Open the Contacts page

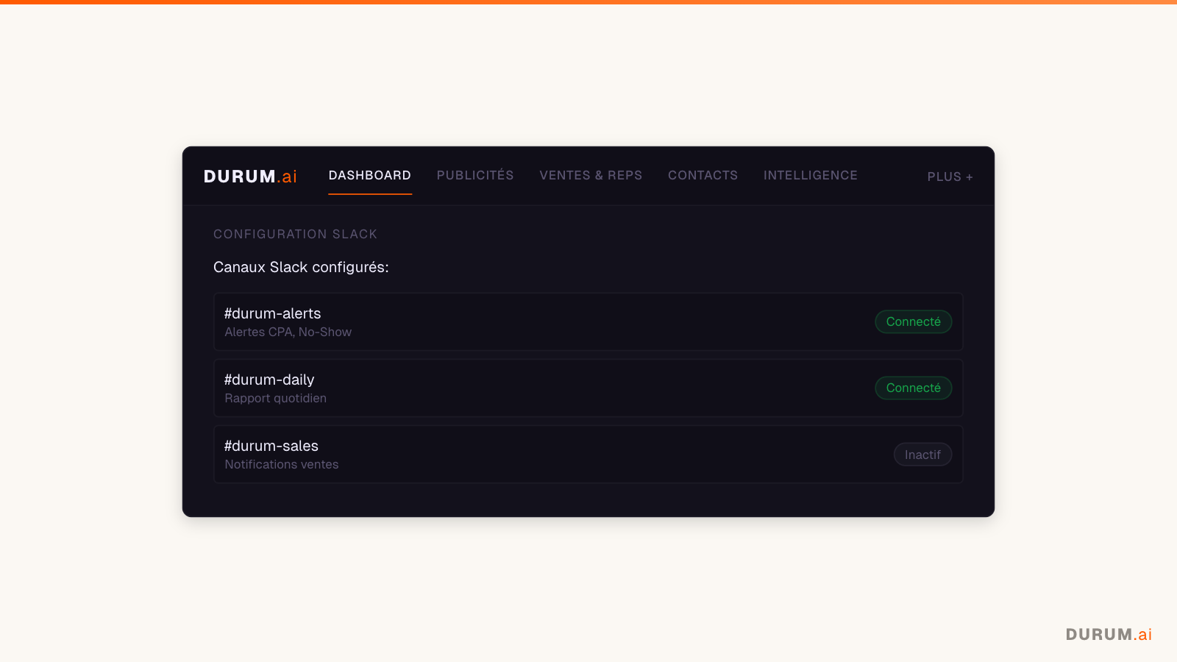[702, 175]
